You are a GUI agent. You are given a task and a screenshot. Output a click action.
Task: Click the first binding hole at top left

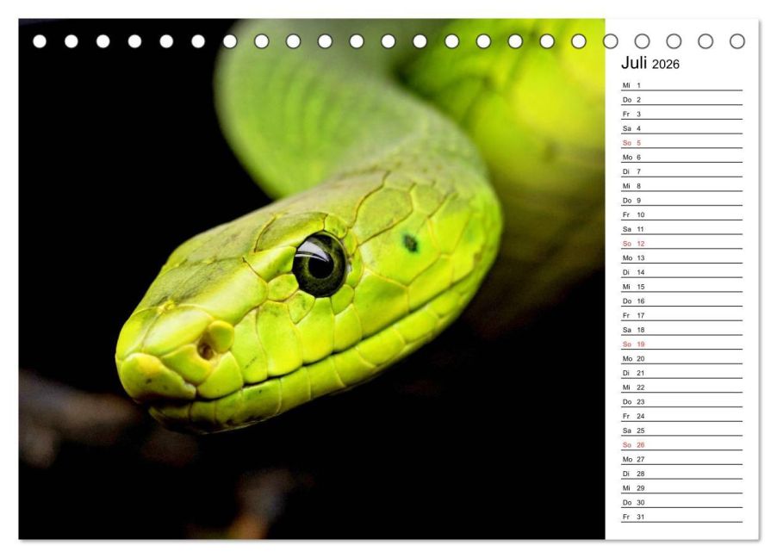(x=40, y=41)
